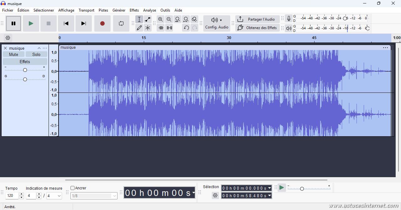The image size is (401, 210).
Task: Click the Undo arrow icon
Action: [186, 28]
